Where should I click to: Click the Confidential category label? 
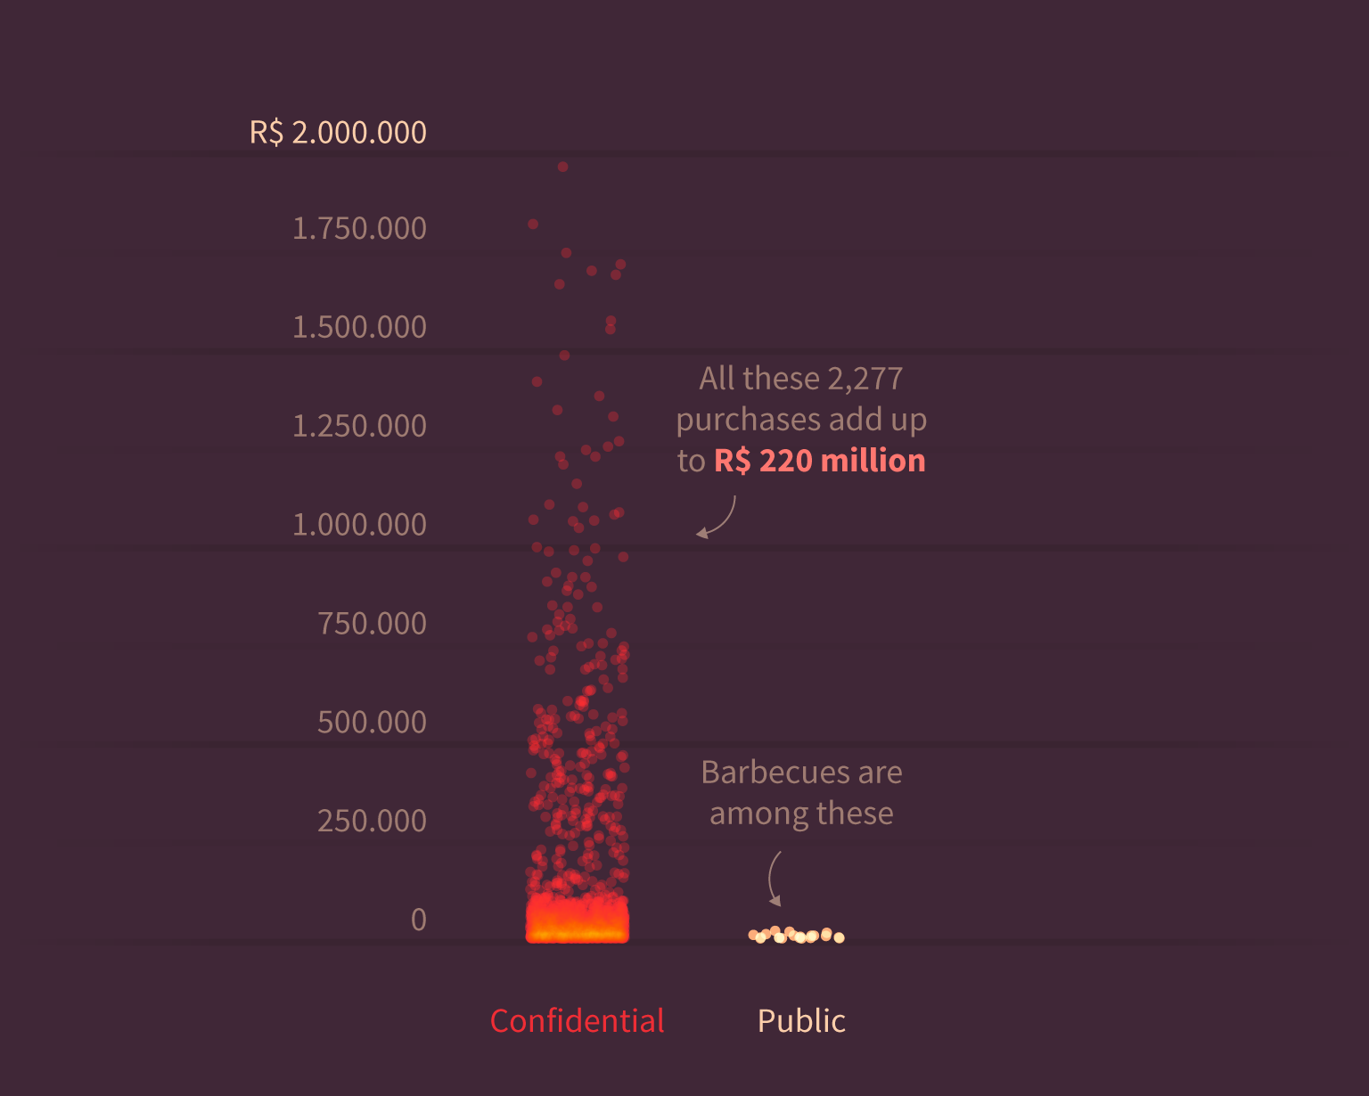coord(577,1020)
